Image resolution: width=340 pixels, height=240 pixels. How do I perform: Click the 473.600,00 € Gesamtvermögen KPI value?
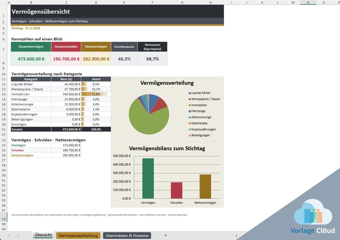point(31,59)
